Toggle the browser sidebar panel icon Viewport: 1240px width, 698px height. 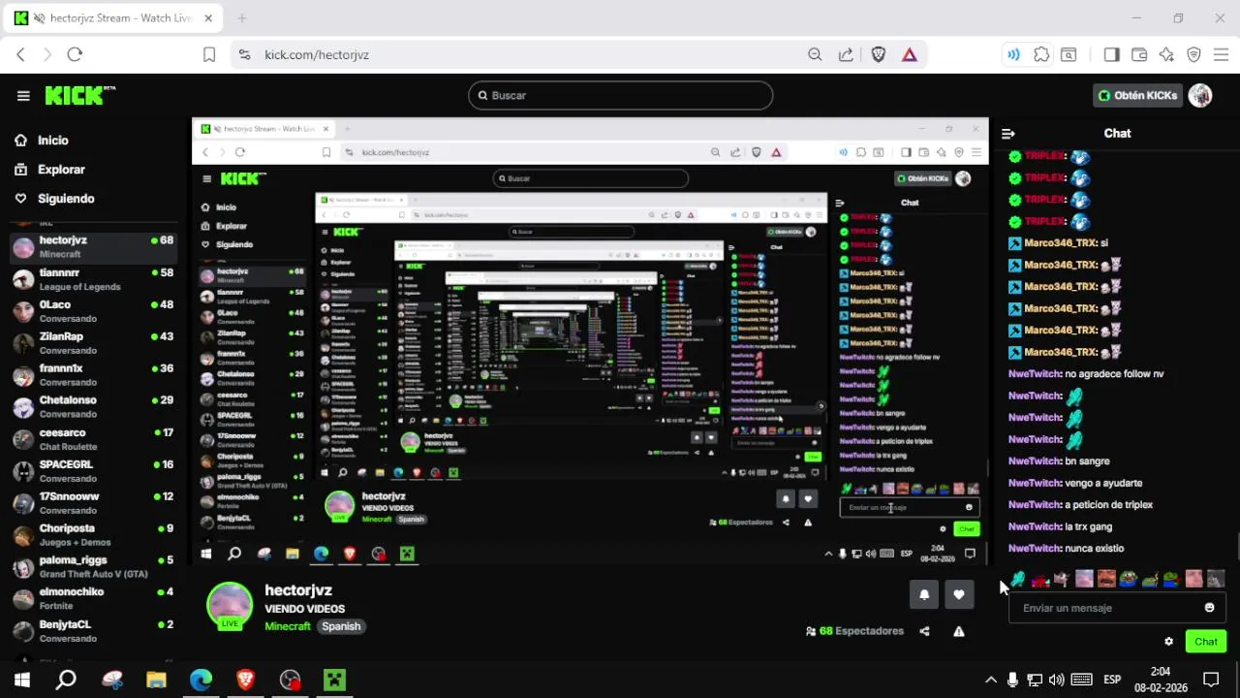1111,55
